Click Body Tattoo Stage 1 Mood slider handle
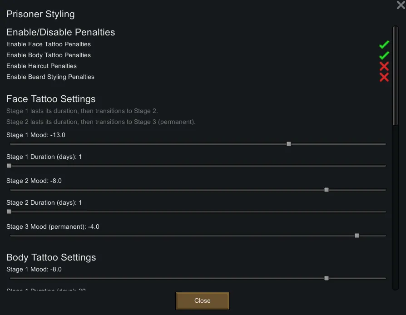The image size is (406, 315). pos(327,278)
